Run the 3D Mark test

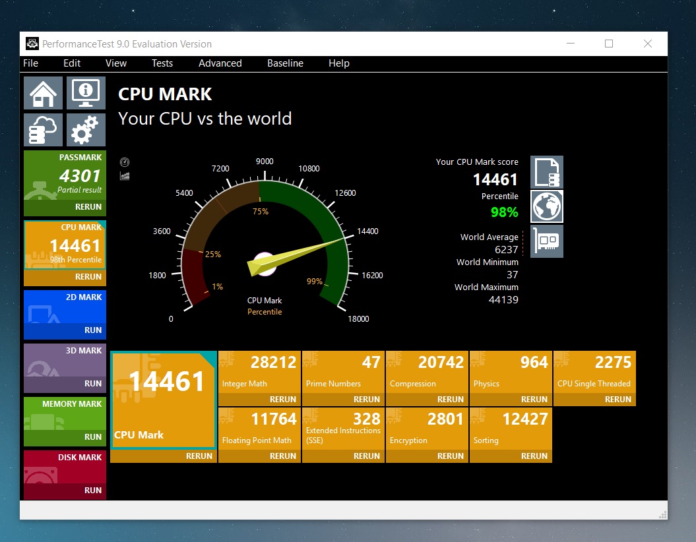tap(65, 383)
